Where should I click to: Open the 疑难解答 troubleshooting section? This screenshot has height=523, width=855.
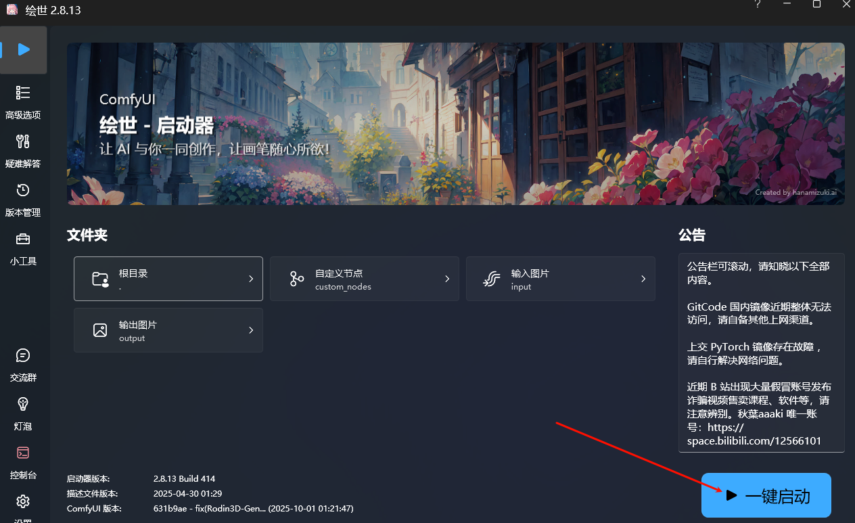point(23,149)
